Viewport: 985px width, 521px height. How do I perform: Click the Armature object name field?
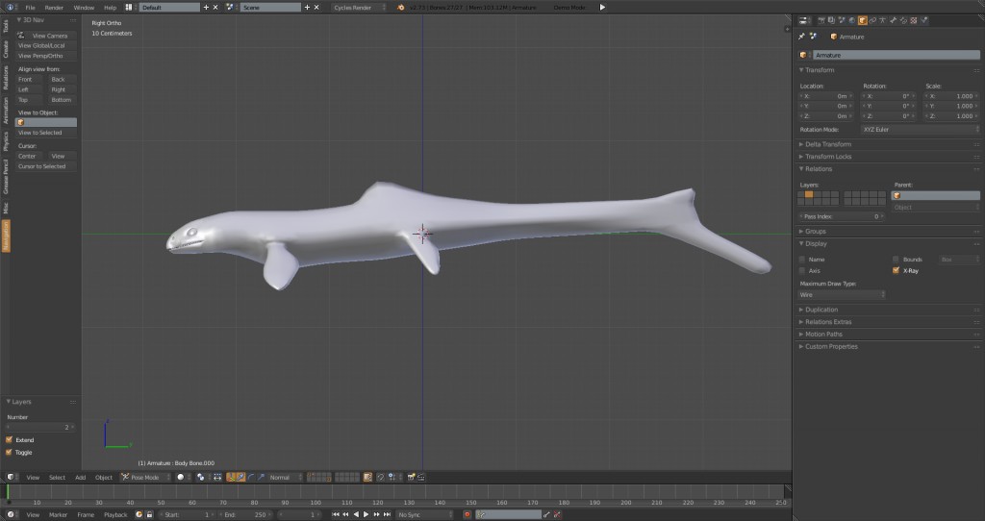(897, 55)
